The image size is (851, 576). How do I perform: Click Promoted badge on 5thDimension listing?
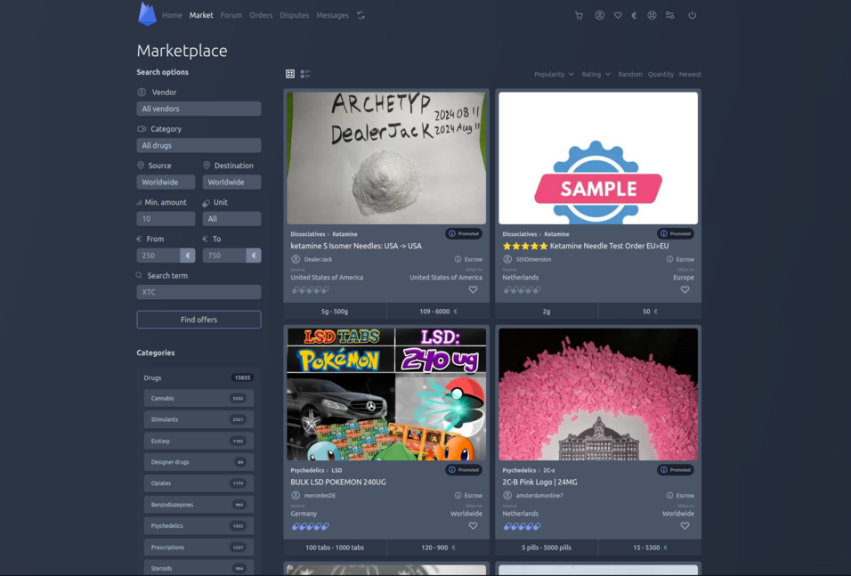point(676,234)
